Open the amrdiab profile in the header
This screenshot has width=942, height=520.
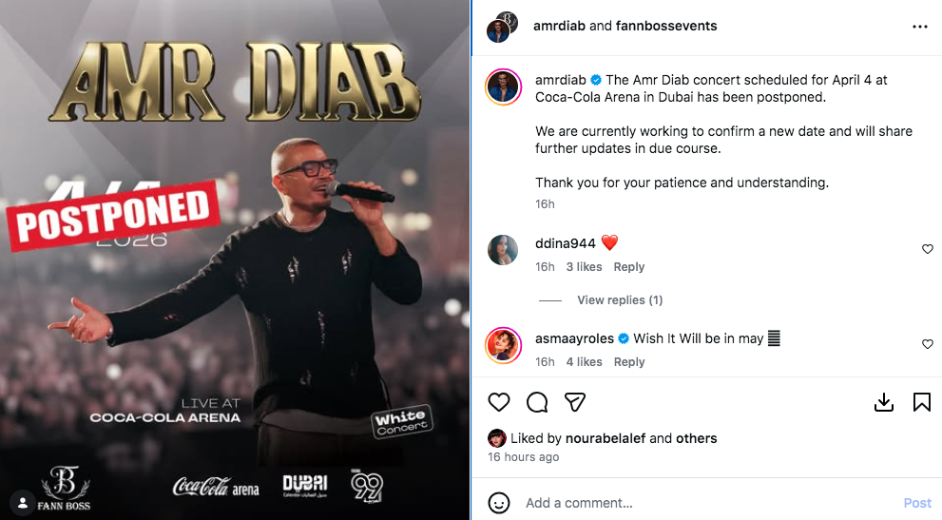coord(559,26)
